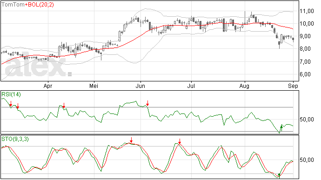The height and width of the screenshot is (180, 321).
Task: Click the red sell arrow near mid-April in RSI panel
Action: click(64, 106)
